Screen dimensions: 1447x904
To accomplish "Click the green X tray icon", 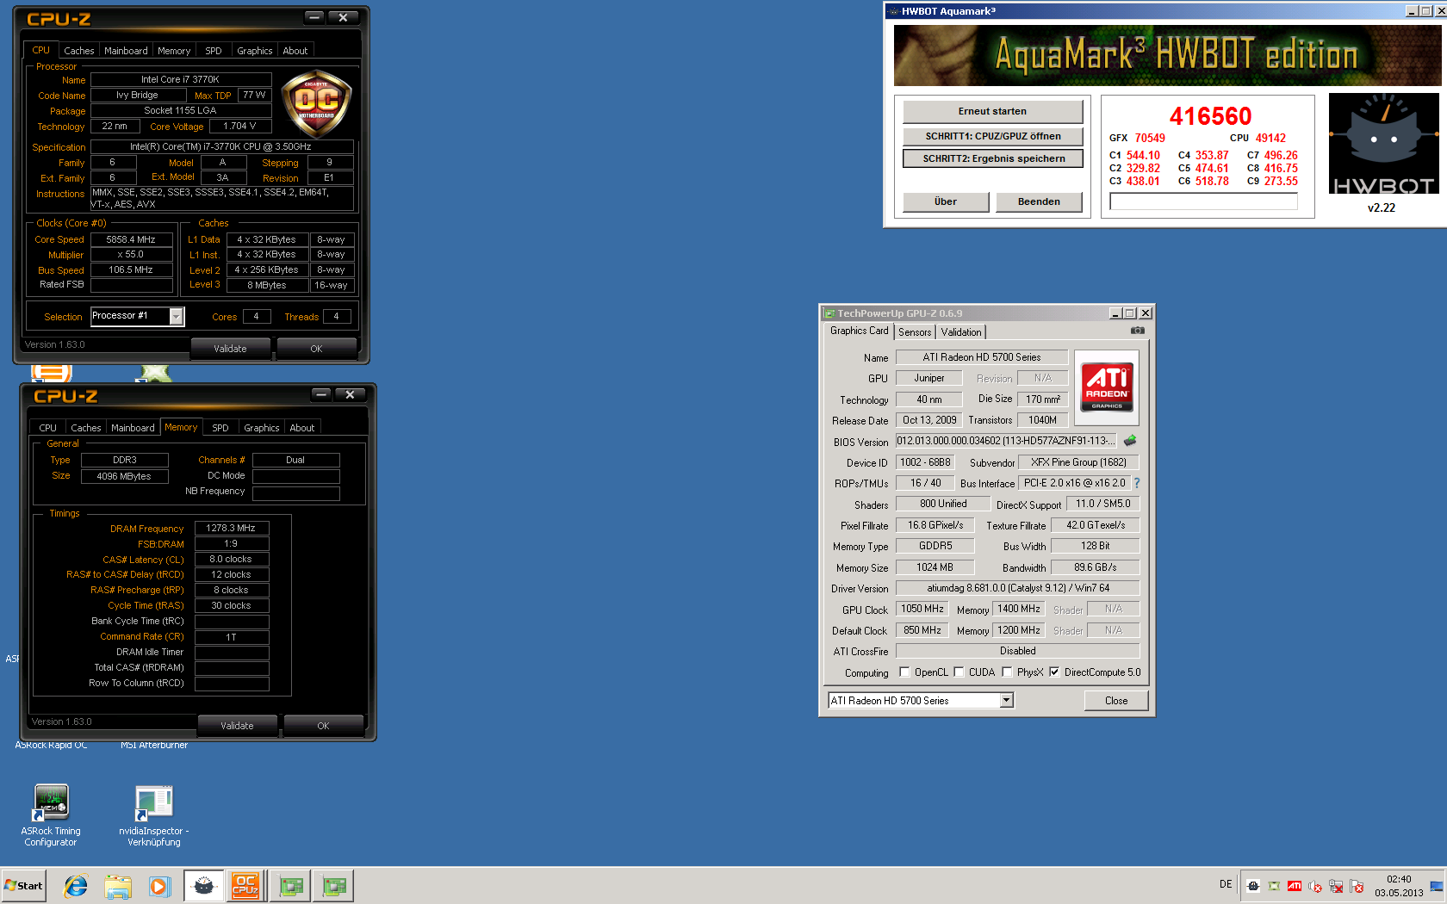I will click(1274, 886).
